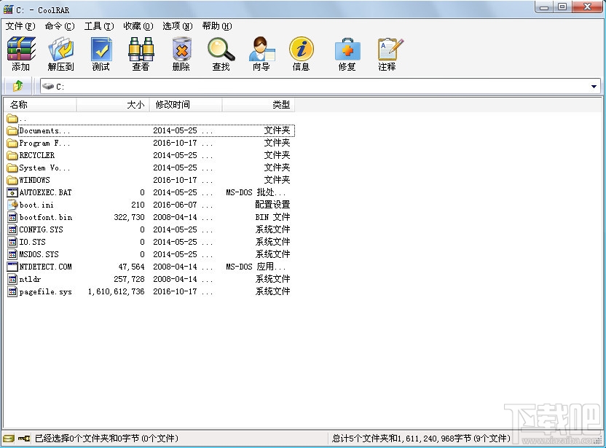
Task: Click the 删除 (Delete) toolbar icon
Action: [181, 49]
